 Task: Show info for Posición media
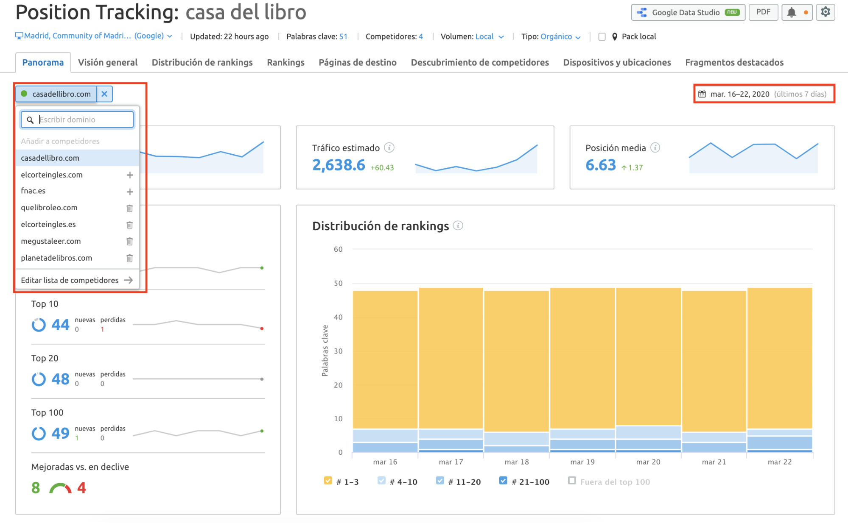pos(655,147)
